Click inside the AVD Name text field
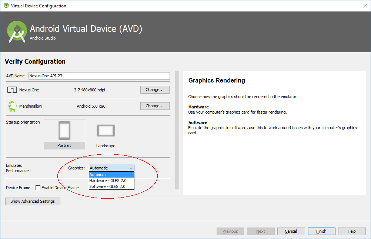Viewport: 371px width, 239px height. pyautogui.click(x=98, y=75)
